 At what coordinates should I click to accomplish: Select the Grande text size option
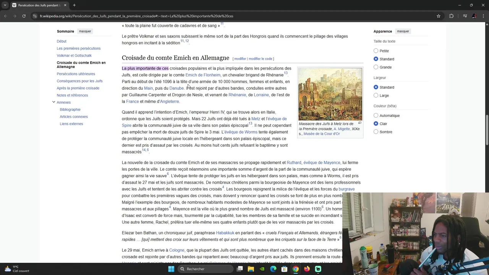(376, 67)
